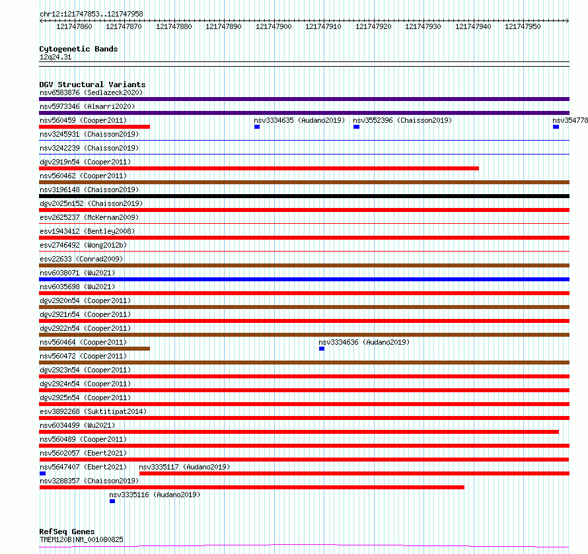Select the nsv560459 (Cooper2011) label
The width and height of the screenshot is (588, 554).
[83, 120]
